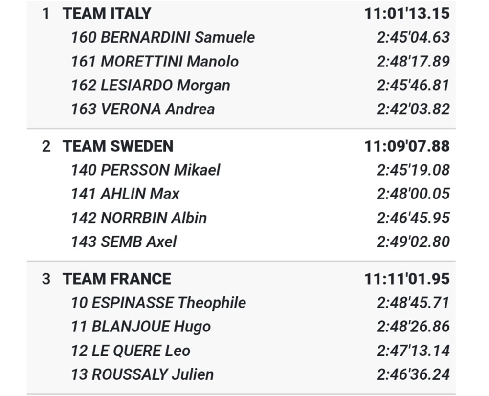Screen dimensions: 489x396
Task: Click Team Italy total time 11:01'13.15
Action: click(x=407, y=13)
